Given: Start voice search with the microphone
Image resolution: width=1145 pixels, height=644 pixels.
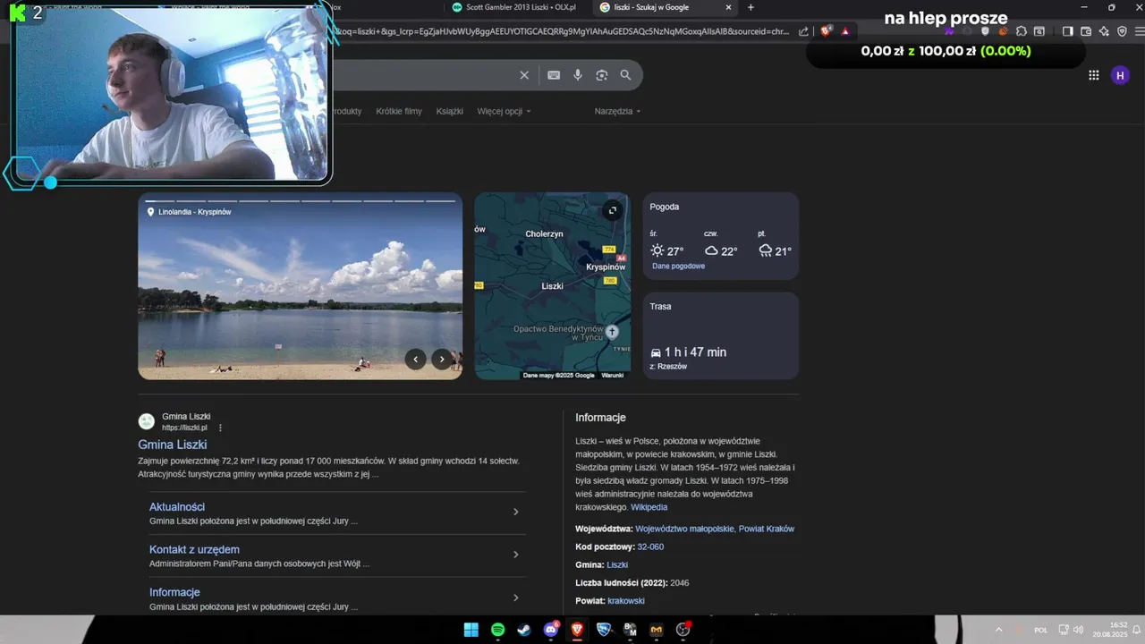Looking at the screenshot, I should 578,75.
